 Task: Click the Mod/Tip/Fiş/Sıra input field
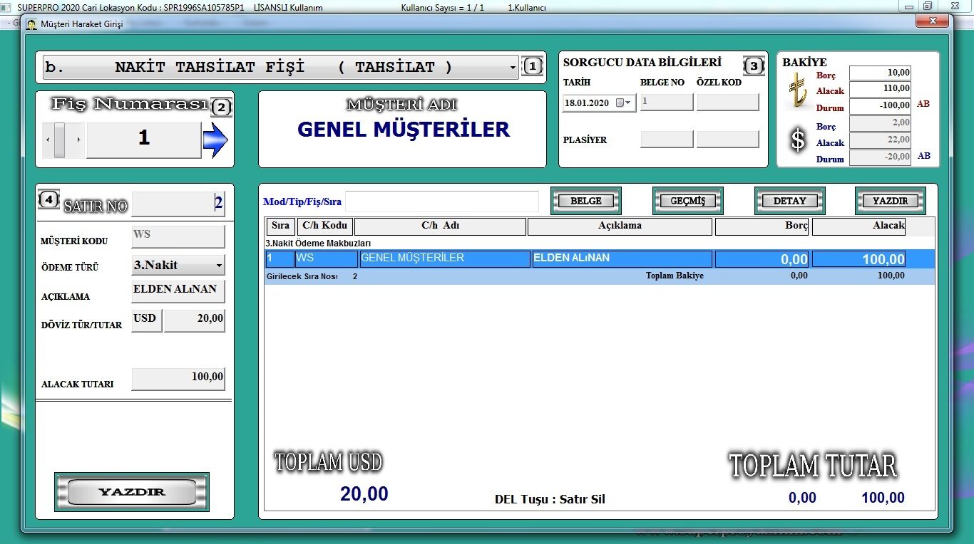coord(442,202)
